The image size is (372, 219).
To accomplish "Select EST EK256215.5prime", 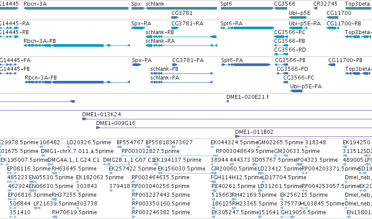I will (304, 195).
